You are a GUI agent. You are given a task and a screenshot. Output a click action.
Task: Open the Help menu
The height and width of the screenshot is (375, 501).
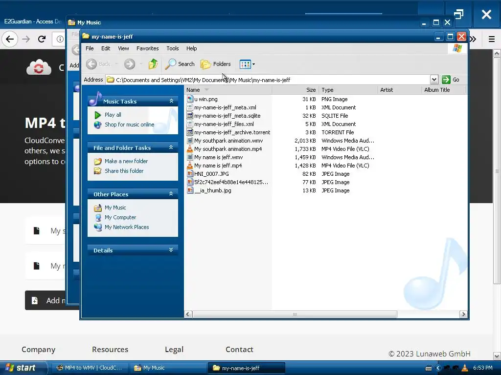(192, 48)
